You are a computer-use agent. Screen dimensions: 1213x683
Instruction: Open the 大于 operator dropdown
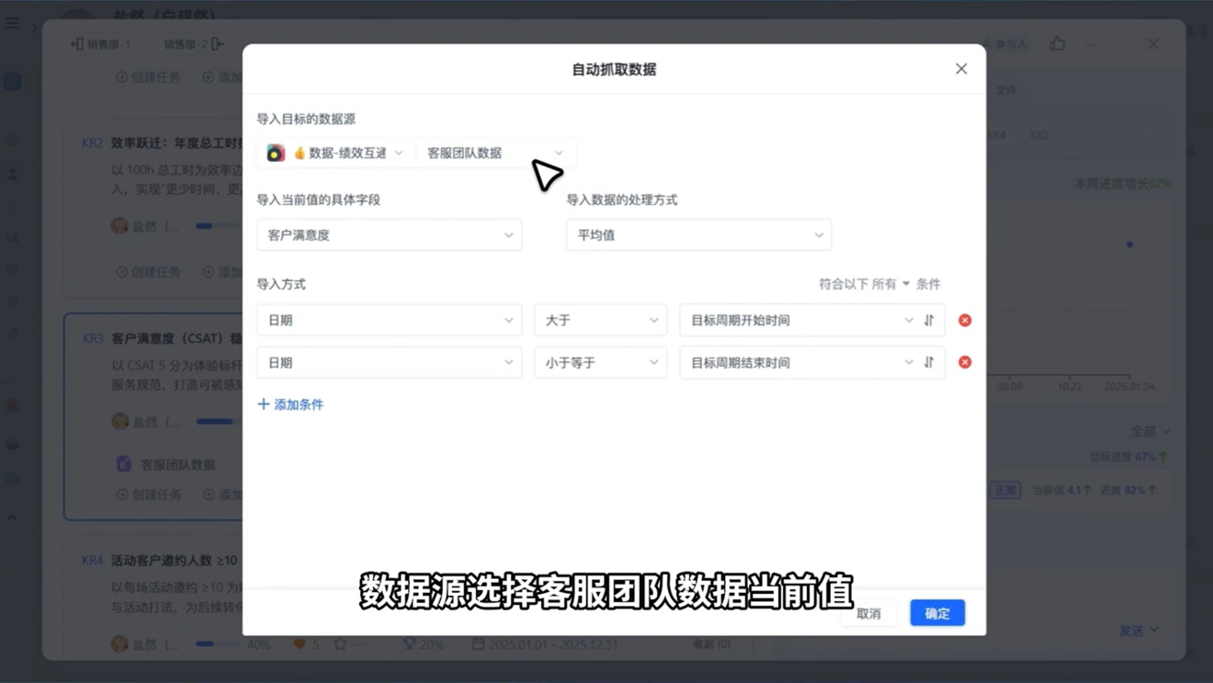tap(601, 320)
